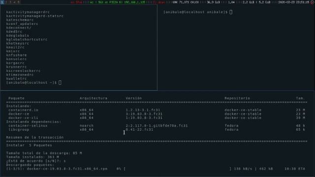
Task: Click the Instalar 5 Paquetes line
Action: tap(29, 145)
